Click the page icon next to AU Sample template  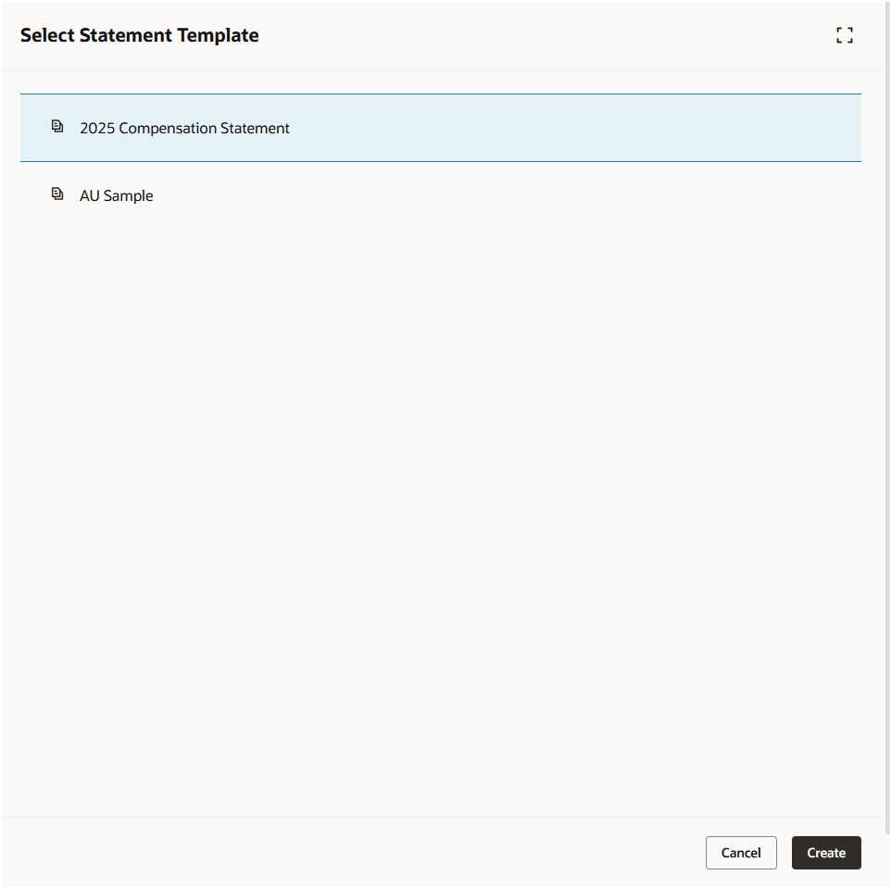[57, 193]
